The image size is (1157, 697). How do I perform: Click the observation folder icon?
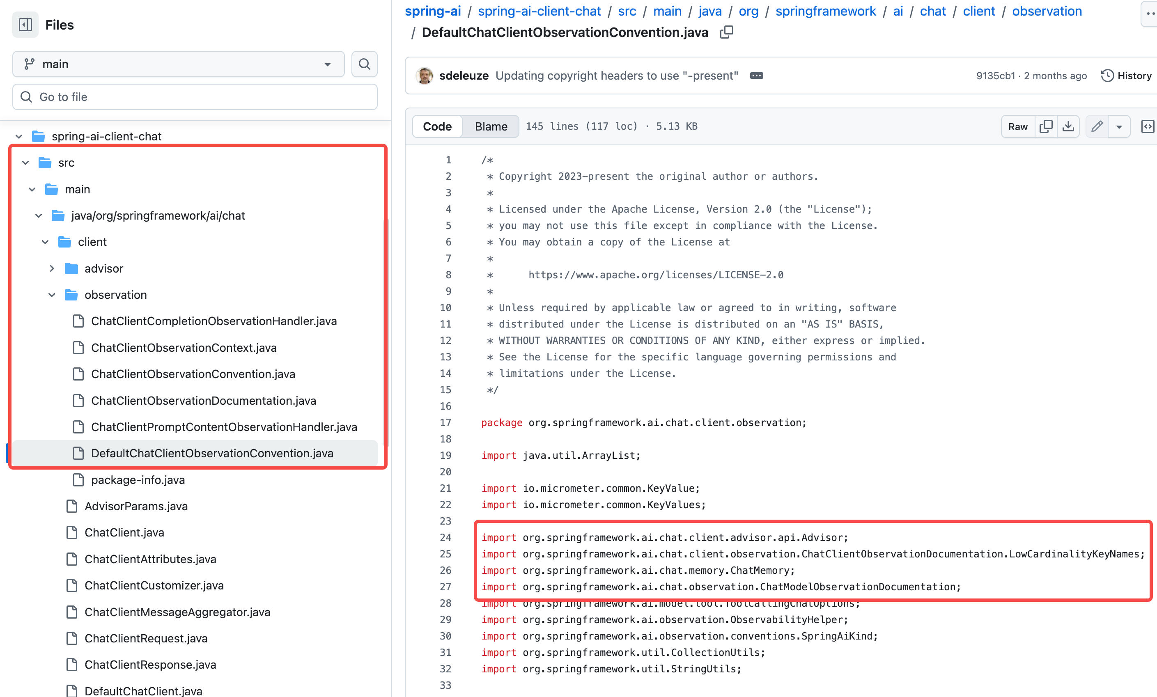[x=71, y=295]
